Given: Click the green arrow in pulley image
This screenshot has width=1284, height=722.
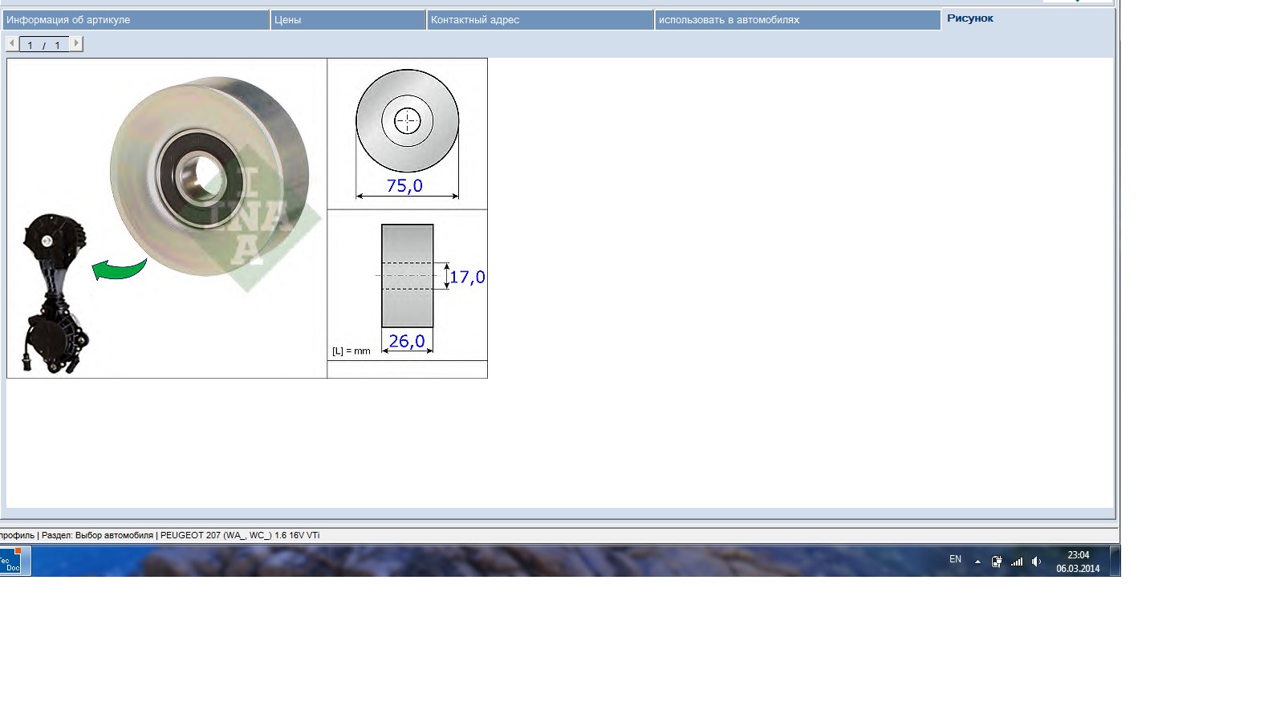Looking at the screenshot, I should tap(119, 269).
